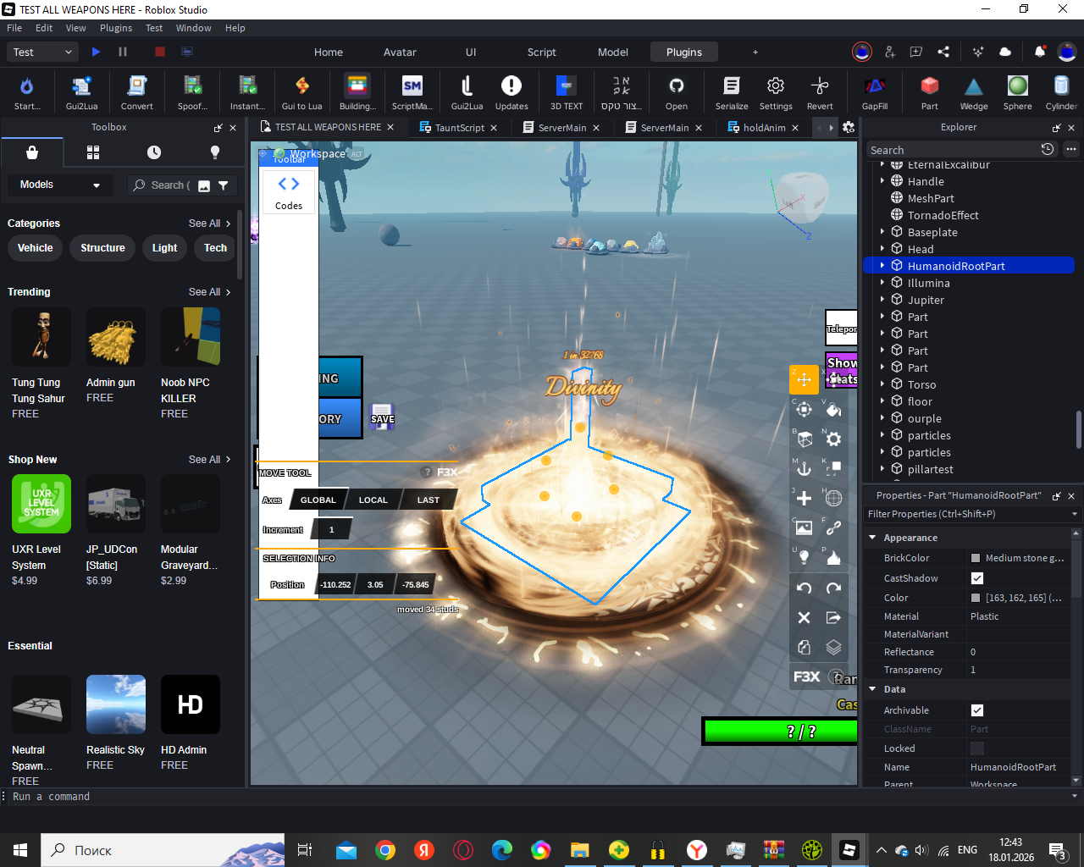Expand the pillartest tree node

coord(882,468)
